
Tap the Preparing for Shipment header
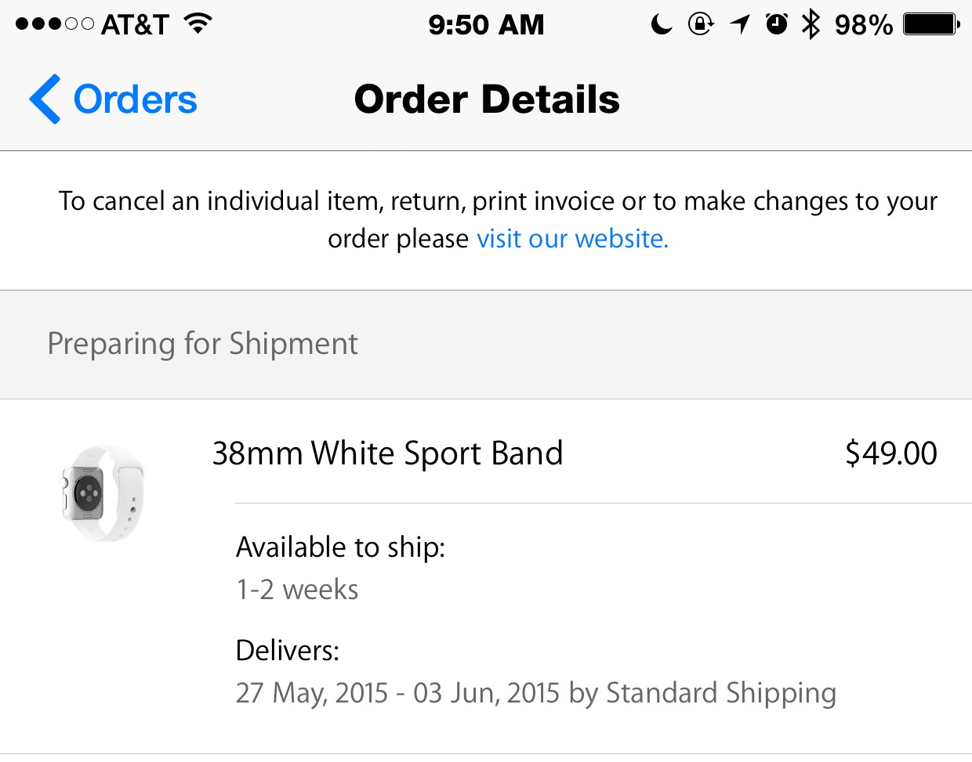point(202,344)
